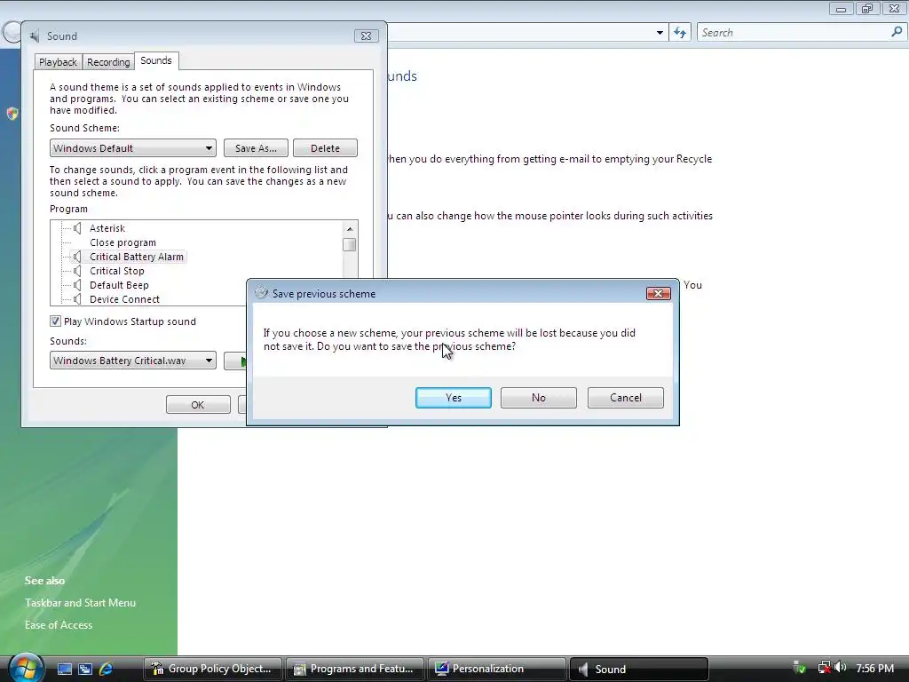The height and width of the screenshot is (682, 909).
Task: Switch to Sound taskbar button
Action: click(x=639, y=670)
